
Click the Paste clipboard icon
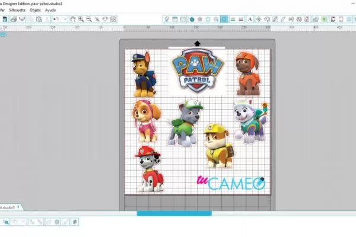click(x=39, y=20)
